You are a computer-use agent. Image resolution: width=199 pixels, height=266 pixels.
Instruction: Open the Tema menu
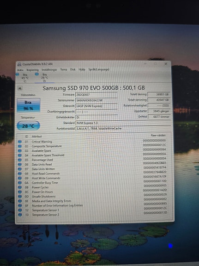(64, 69)
